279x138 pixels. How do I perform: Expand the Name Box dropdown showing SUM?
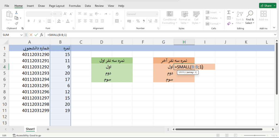[x=22, y=35]
